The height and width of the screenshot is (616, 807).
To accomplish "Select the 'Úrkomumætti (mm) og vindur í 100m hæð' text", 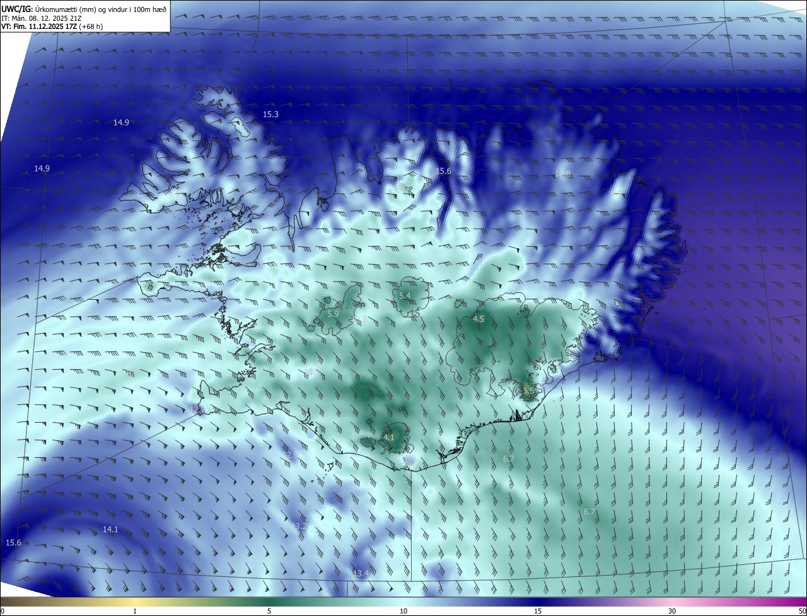I will click(x=101, y=9).
